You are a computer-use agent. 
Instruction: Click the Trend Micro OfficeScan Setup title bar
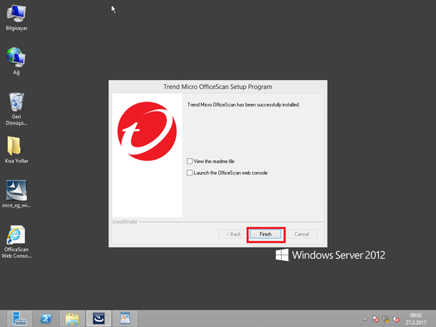point(218,86)
